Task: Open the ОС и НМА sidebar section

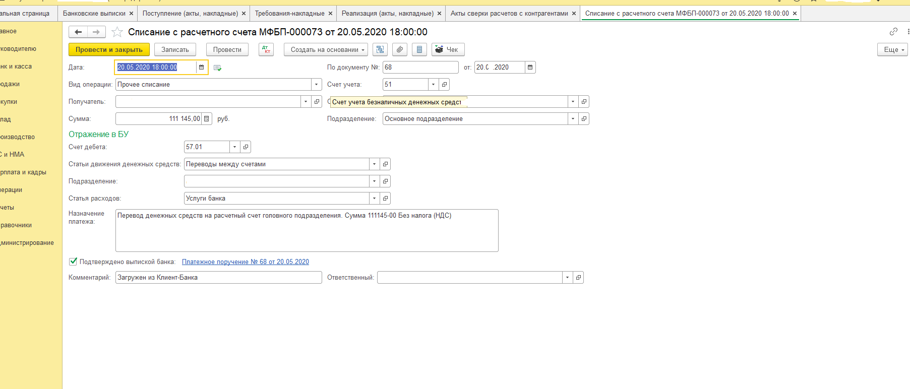Action: pos(12,155)
